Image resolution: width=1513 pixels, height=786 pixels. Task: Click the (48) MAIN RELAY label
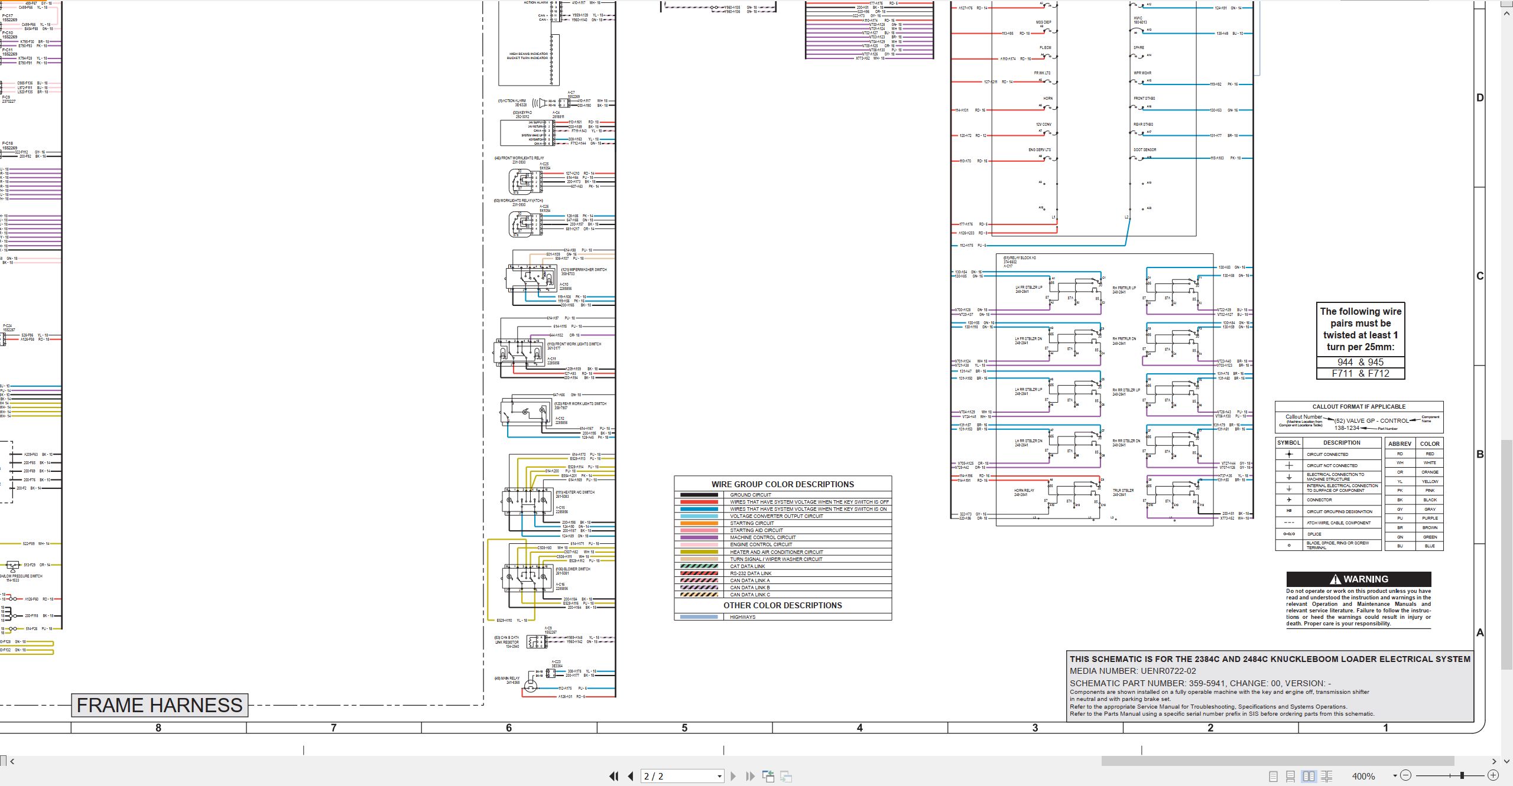point(508,678)
